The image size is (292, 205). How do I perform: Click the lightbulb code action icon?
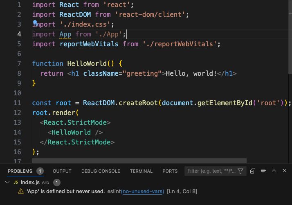pyautogui.click(x=35, y=23)
